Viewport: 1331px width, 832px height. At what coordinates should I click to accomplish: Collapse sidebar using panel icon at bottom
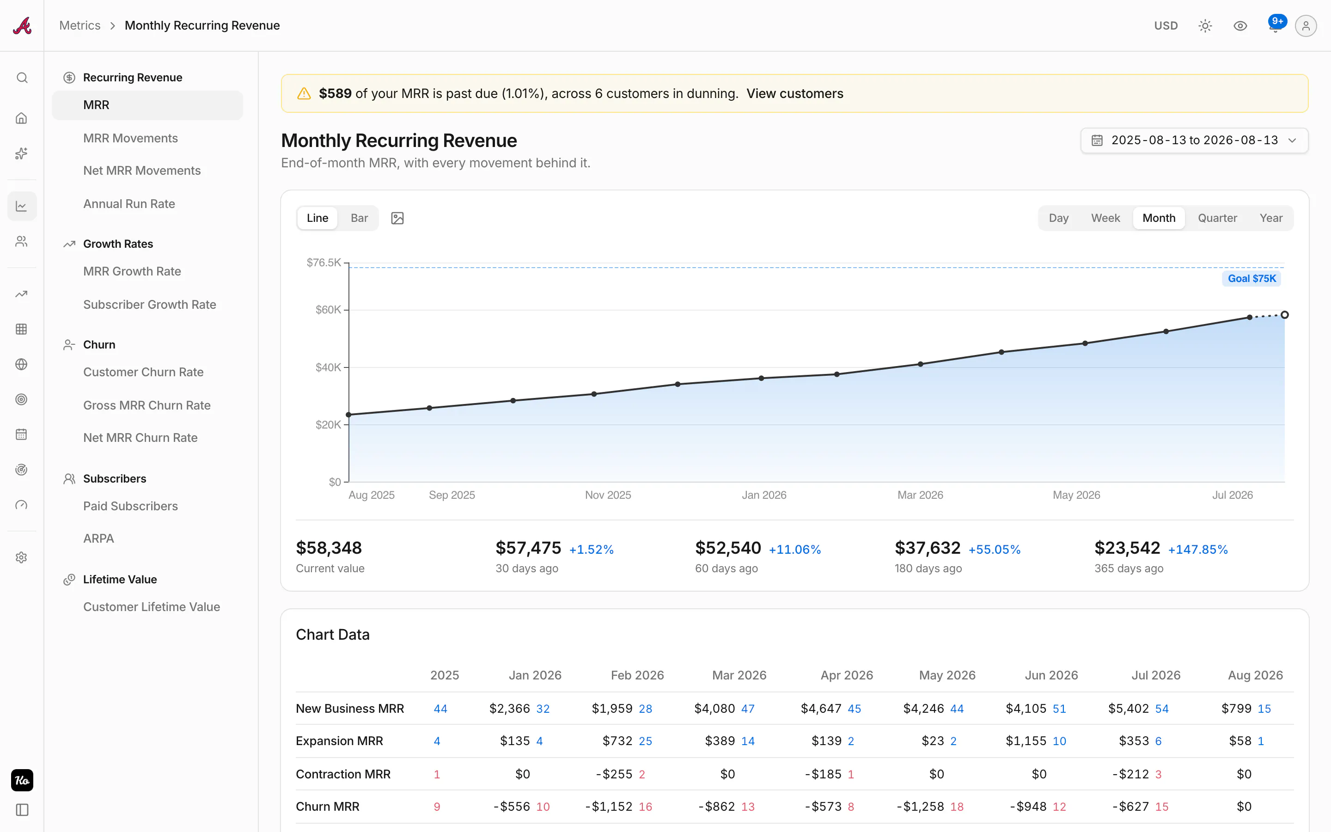click(22, 810)
